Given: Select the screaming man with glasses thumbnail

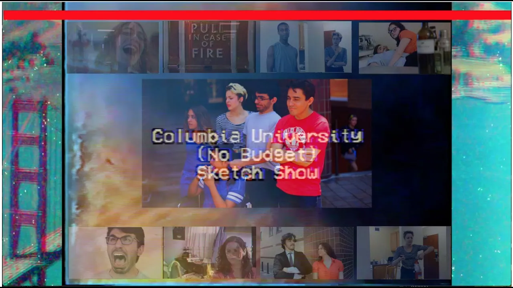Looking at the screenshot, I should 115,253.
